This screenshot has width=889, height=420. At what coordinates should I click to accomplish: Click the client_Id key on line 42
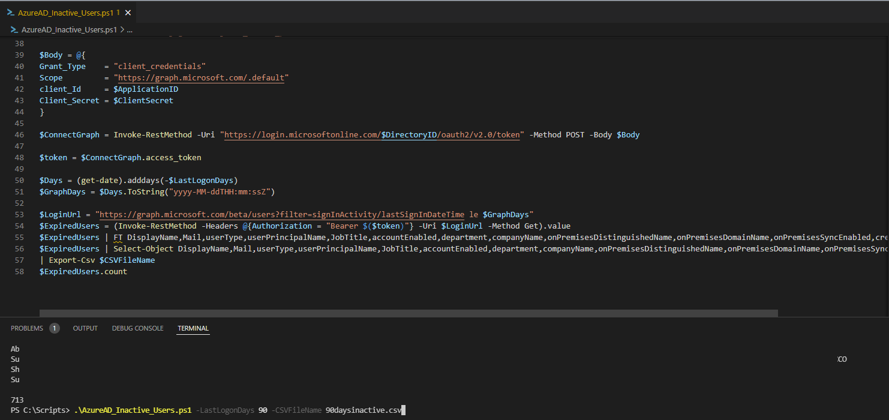click(60, 89)
